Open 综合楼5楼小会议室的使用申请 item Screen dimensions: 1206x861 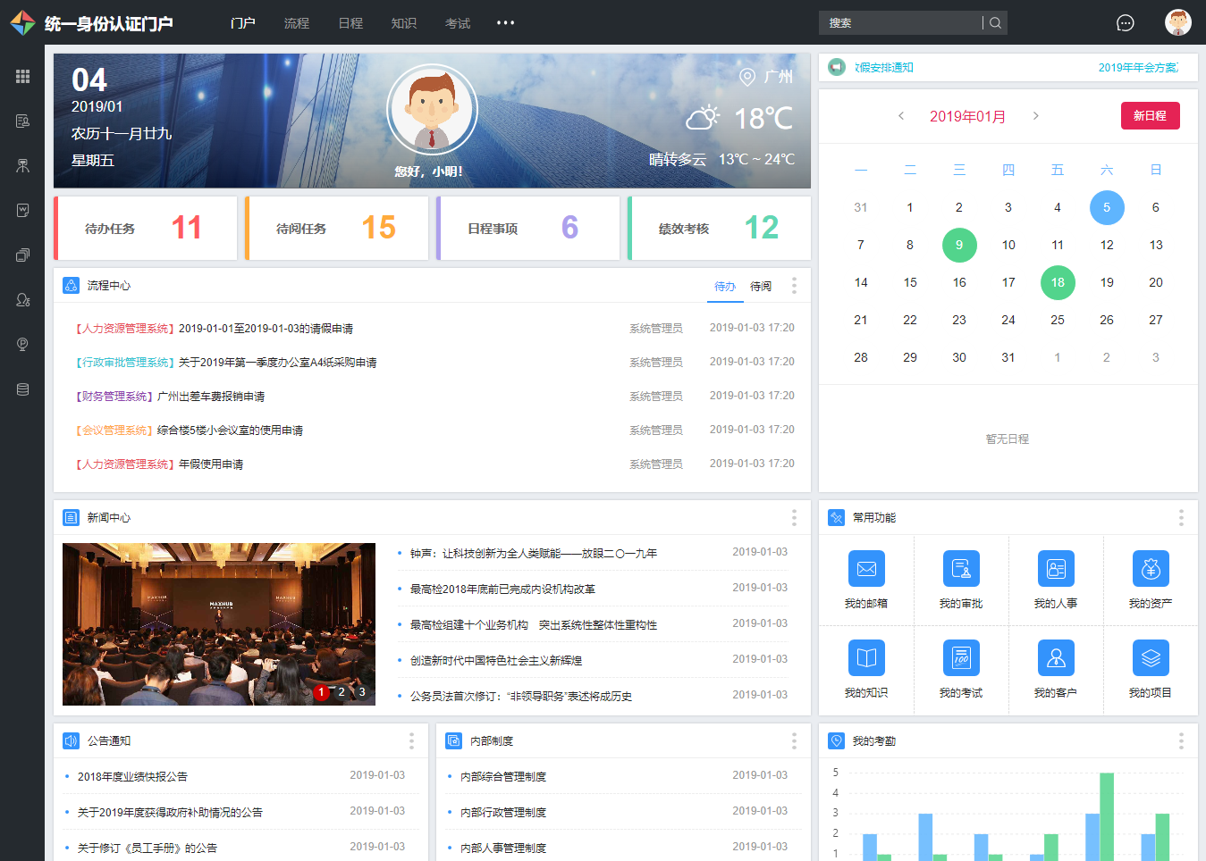[x=230, y=430]
